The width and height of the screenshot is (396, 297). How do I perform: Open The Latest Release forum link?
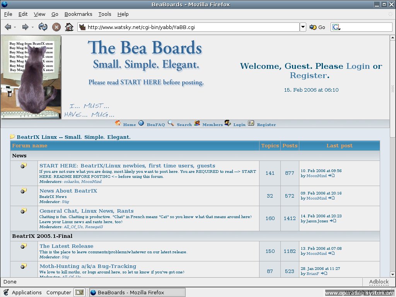pyautogui.click(x=67, y=246)
